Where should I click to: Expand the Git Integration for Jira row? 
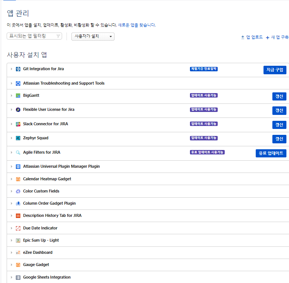(11, 69)
